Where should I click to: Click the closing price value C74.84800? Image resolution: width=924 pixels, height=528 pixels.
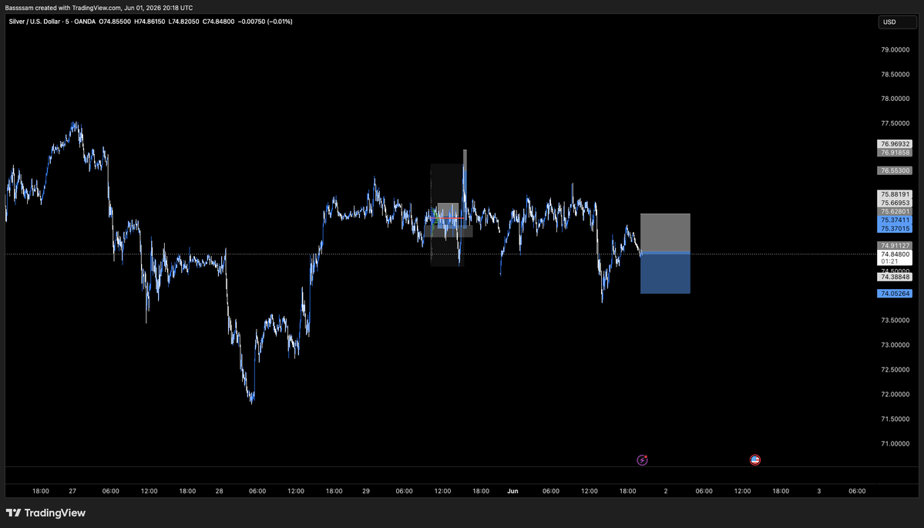pyautogui.click(x=218, y=22)
